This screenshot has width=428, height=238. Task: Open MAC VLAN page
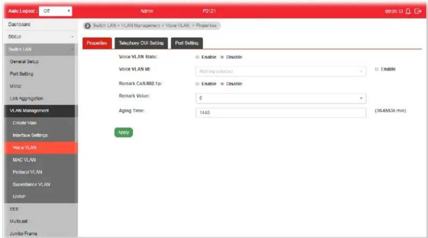41,160
